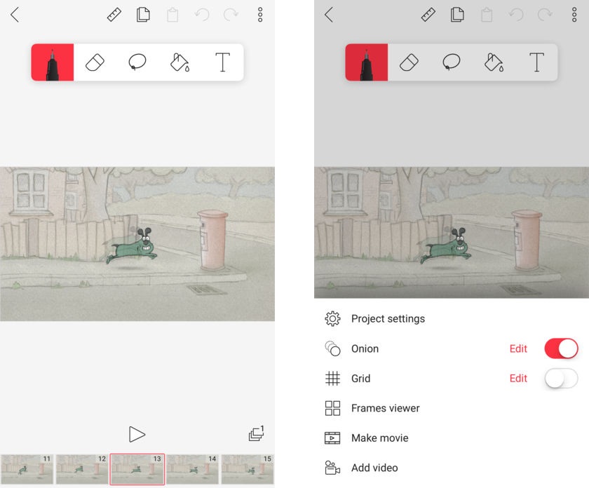Tap the make movie film icon
589x488 pixels.
tap(332, 438)
